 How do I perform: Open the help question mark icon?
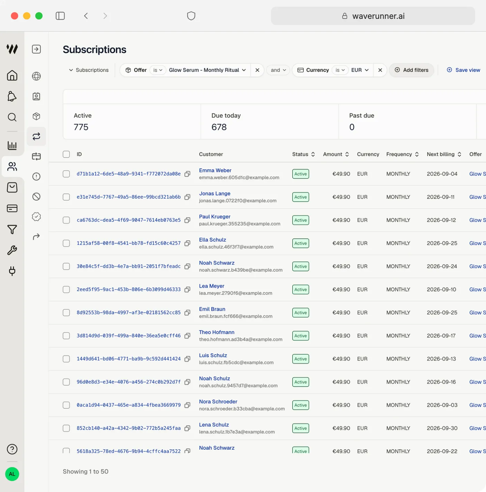12,449
